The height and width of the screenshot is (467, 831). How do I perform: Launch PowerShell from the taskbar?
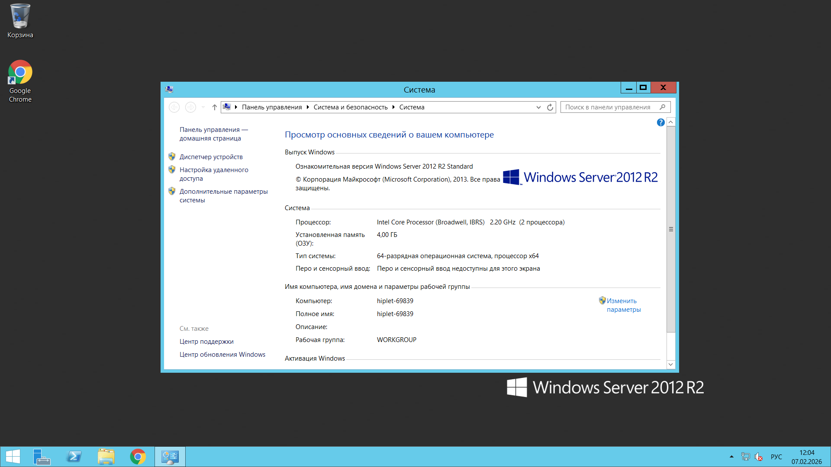74,457
